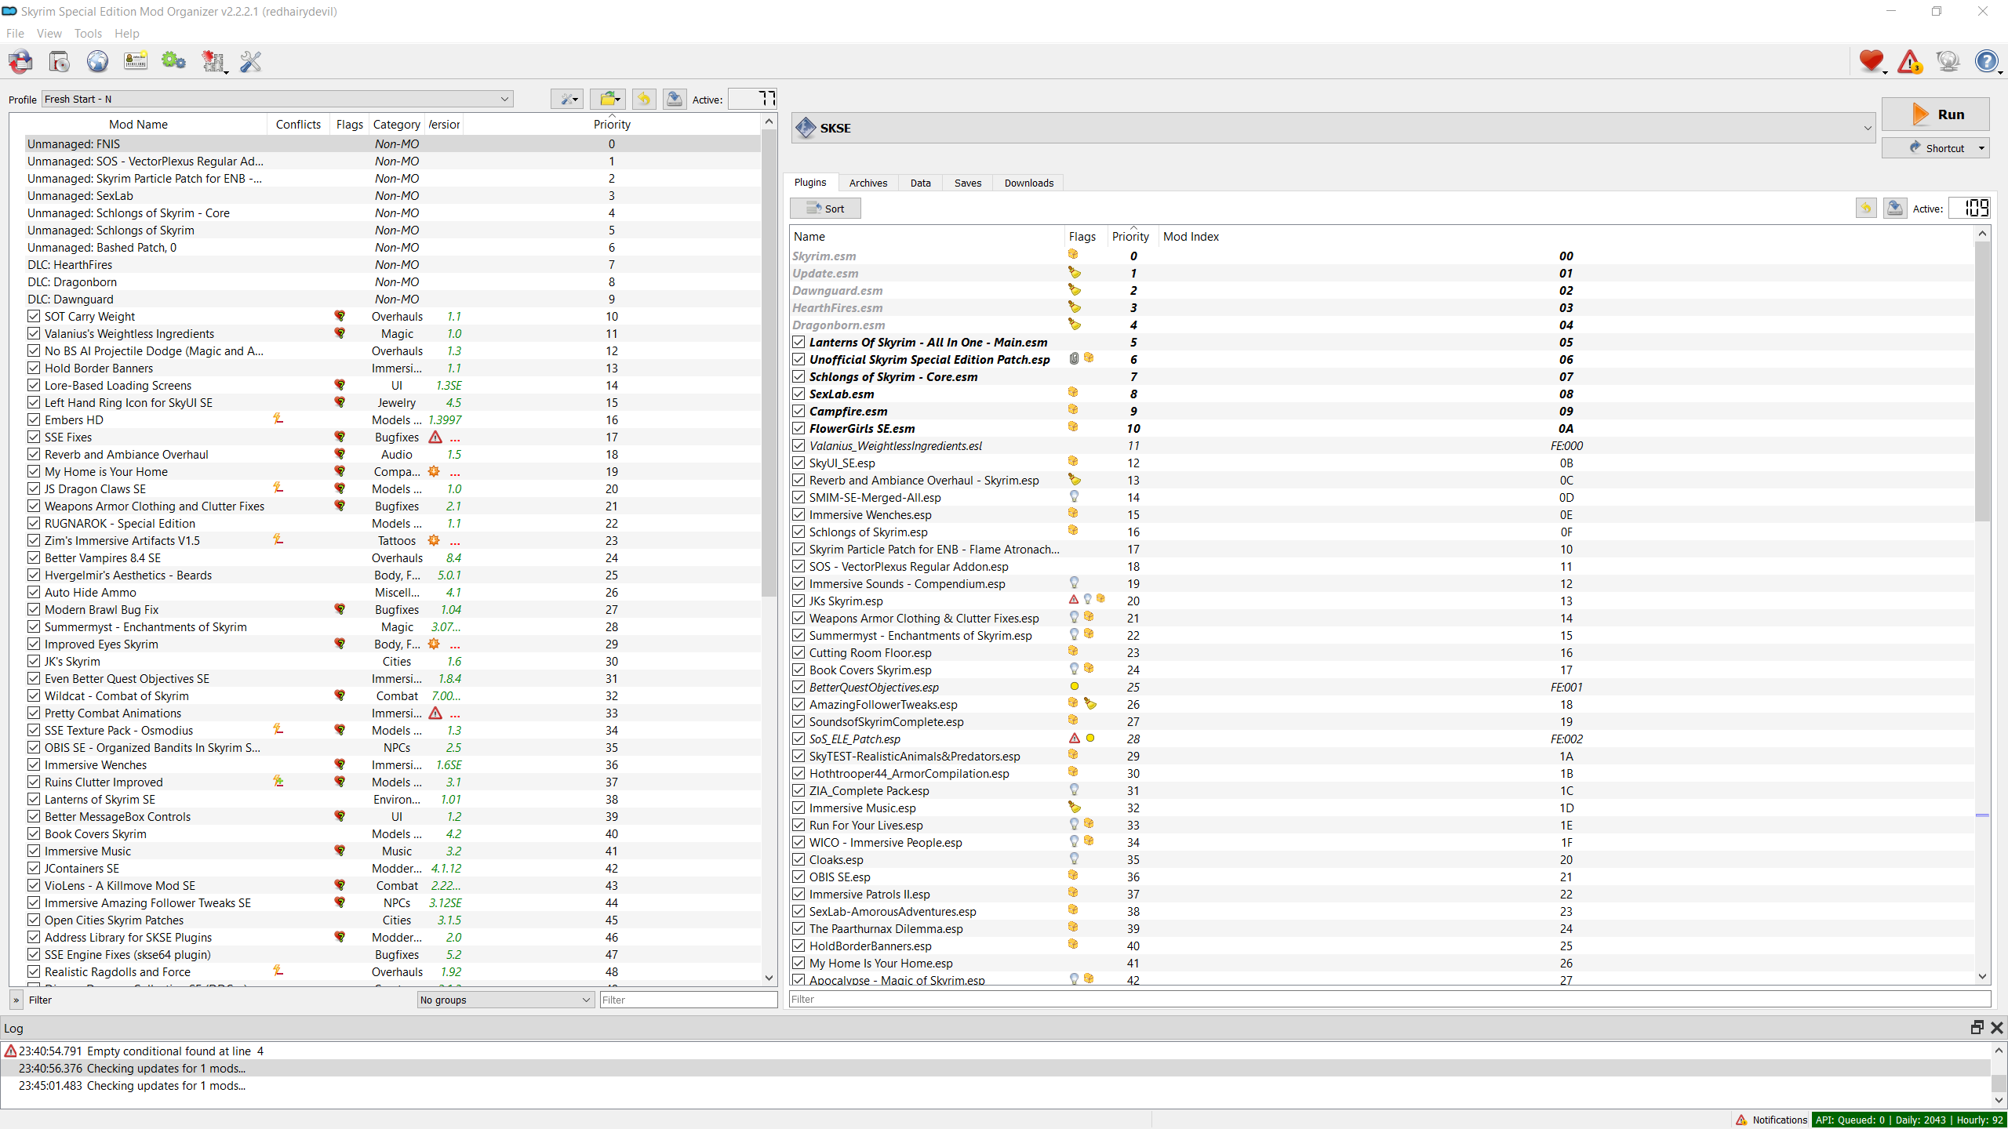
Task: Expand the SKSE executable dropdown
Action: pos(1867,128)
